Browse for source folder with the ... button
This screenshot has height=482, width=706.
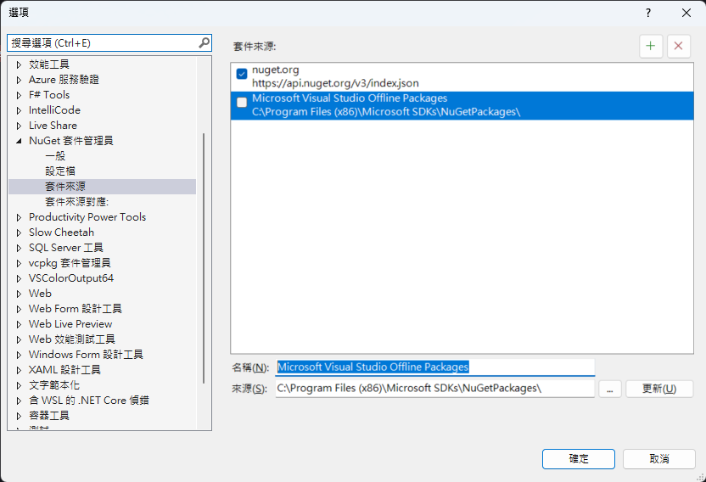(610, 389)
